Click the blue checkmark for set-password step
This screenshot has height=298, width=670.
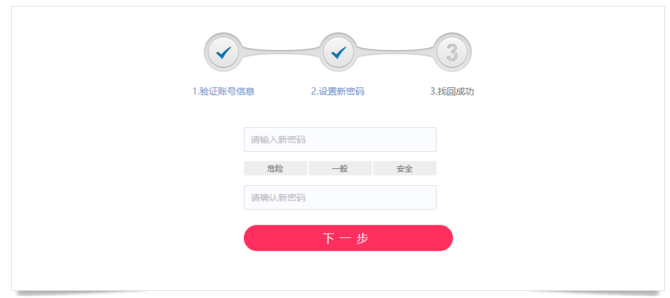[x=338, y=52]
